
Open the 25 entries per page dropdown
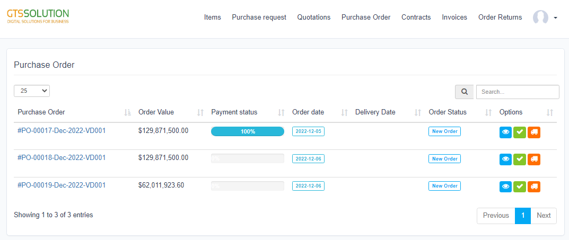point(32,91)
